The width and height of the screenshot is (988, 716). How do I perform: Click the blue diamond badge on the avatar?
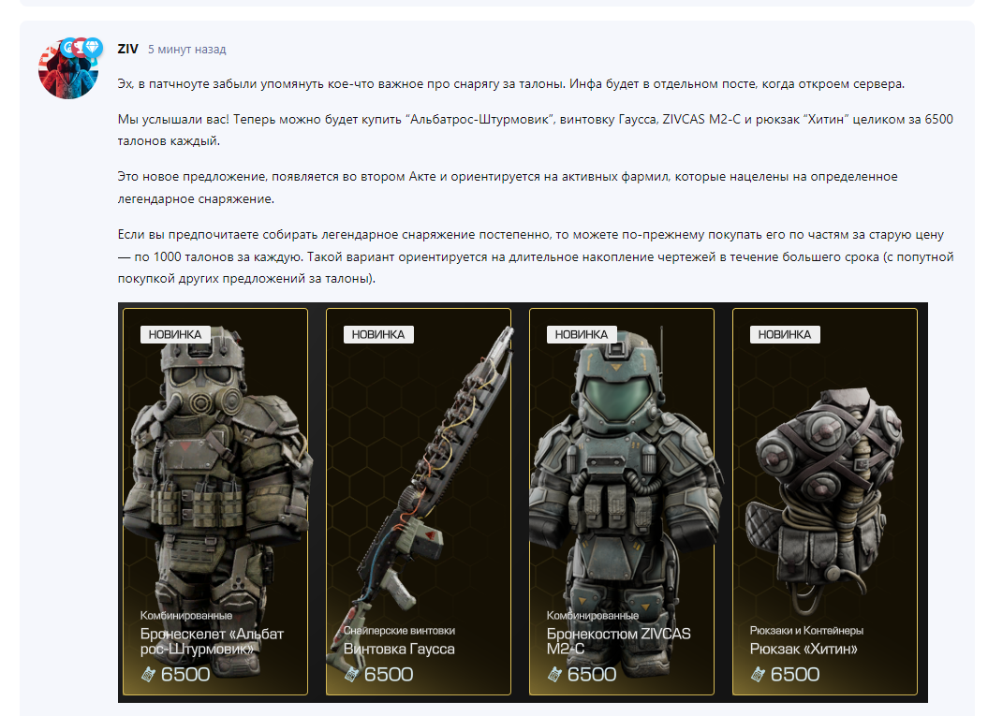[x=93, y=47]
